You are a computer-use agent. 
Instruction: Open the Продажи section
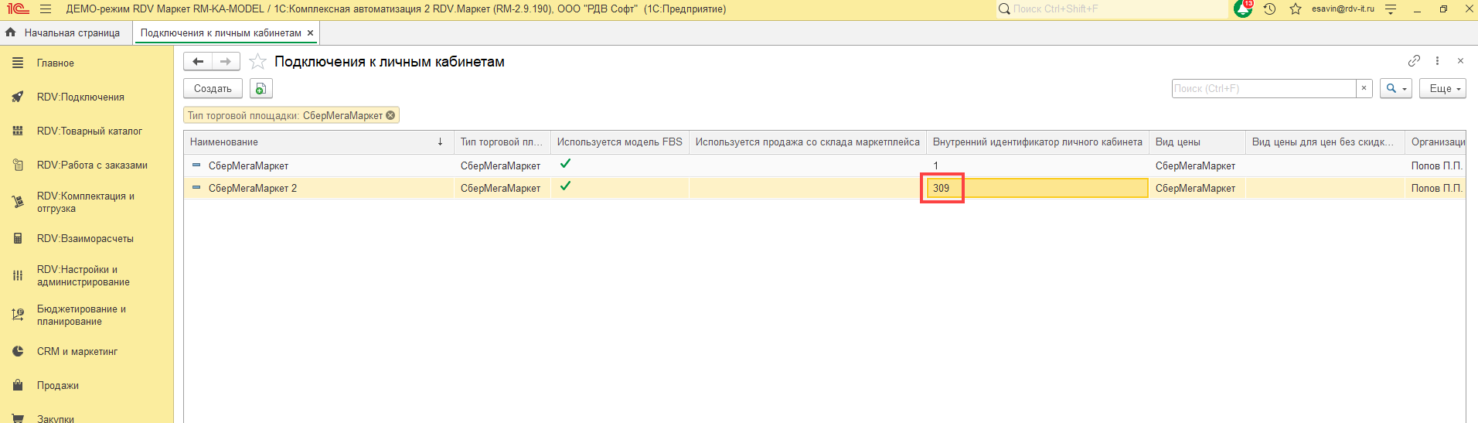[x=58, y=386]
